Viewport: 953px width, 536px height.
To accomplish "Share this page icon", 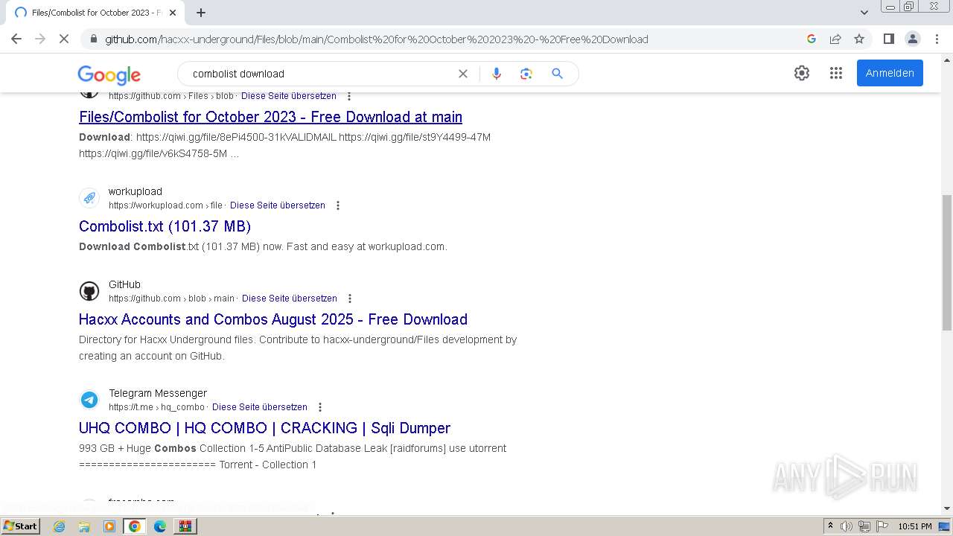I will 835,39.
